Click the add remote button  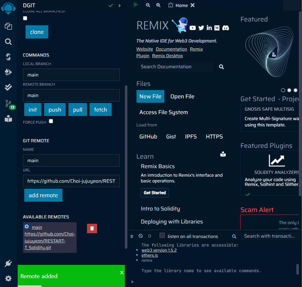click(x=43, y=195)
